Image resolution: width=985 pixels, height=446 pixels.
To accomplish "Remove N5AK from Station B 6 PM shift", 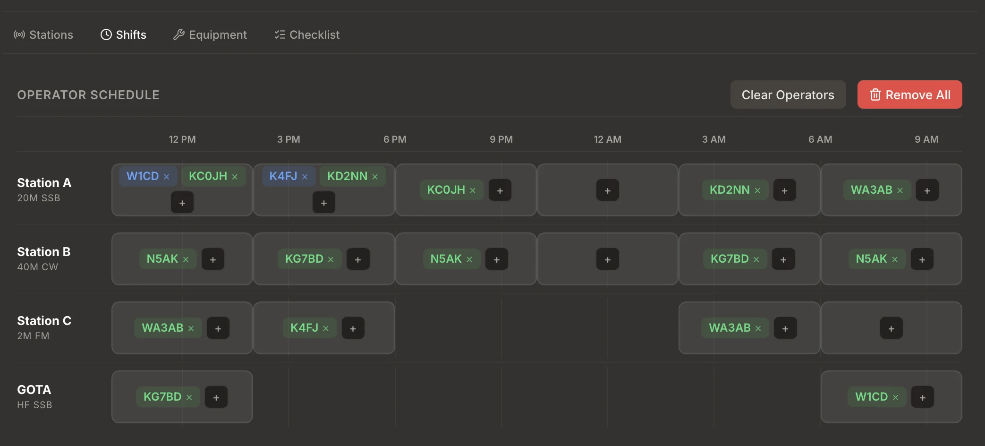I will pyautogui.click(x=469, y=259).
